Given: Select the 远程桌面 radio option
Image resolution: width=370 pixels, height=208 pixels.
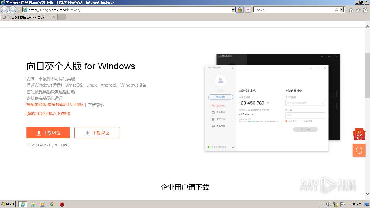Looking at the screenshot, I should point(291,121).
